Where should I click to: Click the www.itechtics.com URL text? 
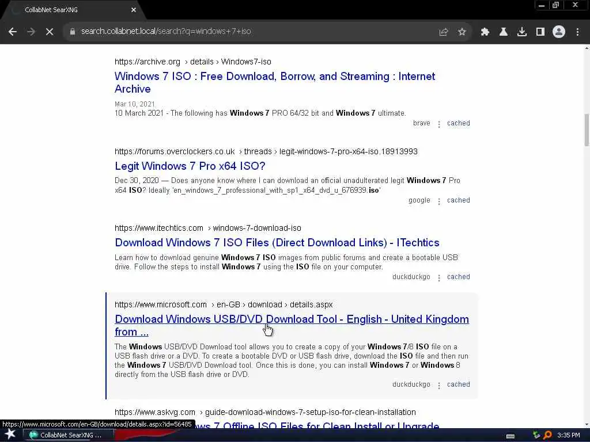[x=159, y=228]
